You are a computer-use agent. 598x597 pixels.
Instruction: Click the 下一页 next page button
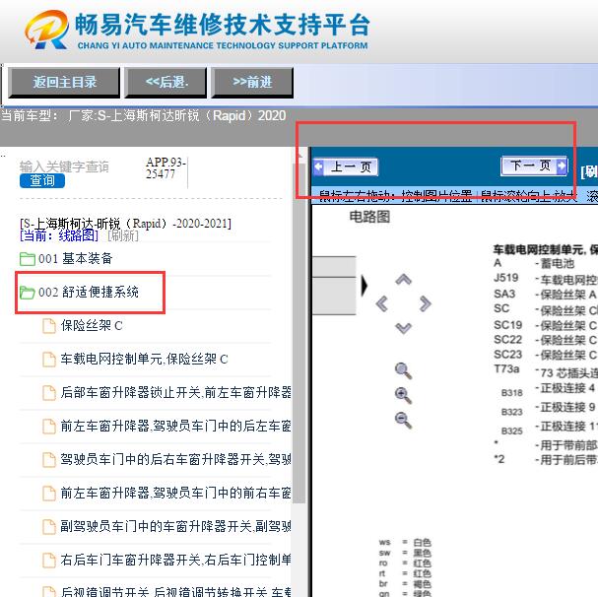[x=534, y=166]
